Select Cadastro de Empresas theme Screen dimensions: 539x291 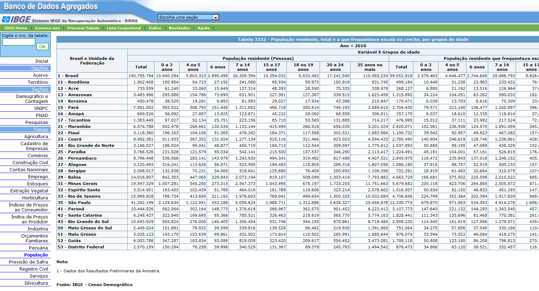34,146
